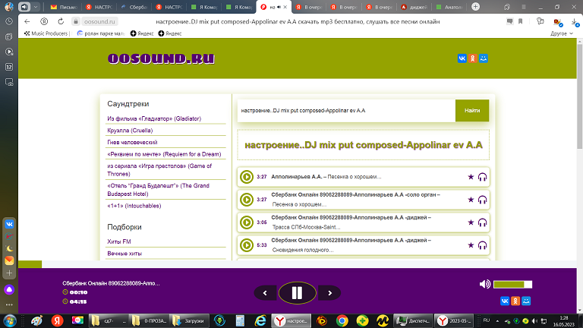Image resolution: width=583 pixels, height=328 pixels.
Task: Close the active oosound browser tab
Action: click(x=285, y=7)
